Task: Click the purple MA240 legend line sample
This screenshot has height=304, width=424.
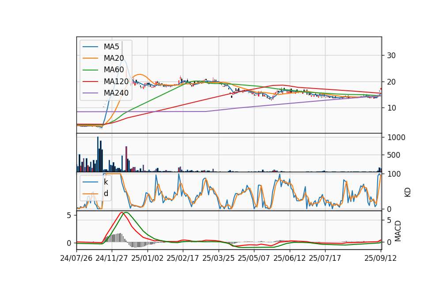Action: 90,93
